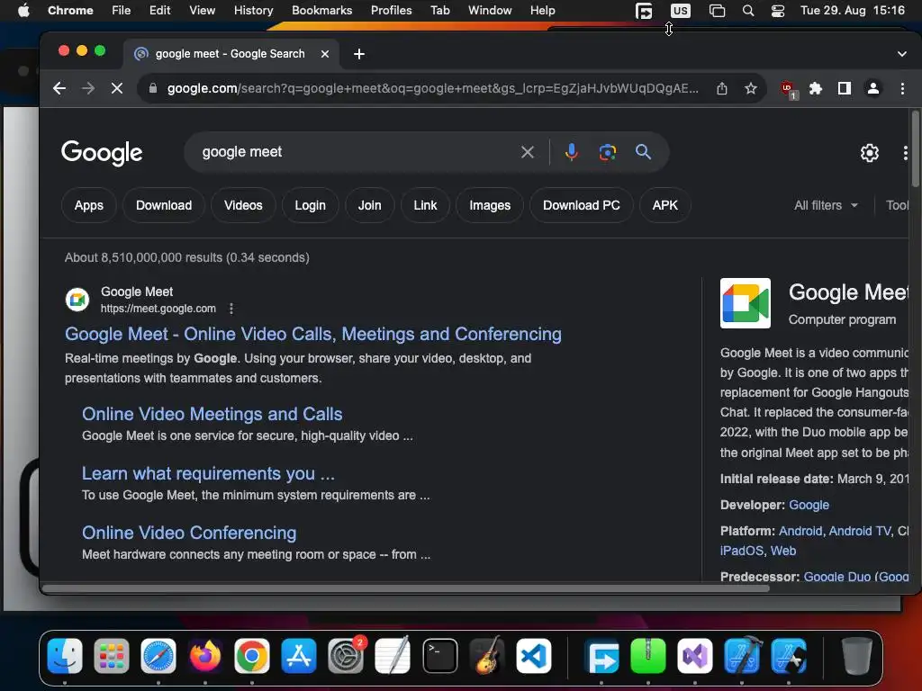Stop loading the page
This screenshot has width=922, height=691.
tap(117, 89)
